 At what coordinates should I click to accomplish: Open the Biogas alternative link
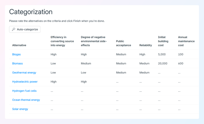[16, 54]
